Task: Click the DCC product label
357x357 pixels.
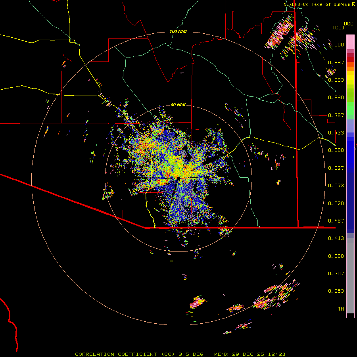Action: coord(348,24)
